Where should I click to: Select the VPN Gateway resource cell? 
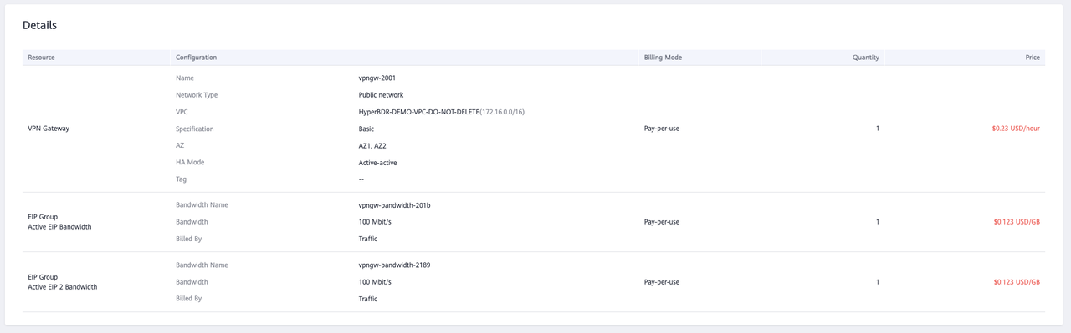tap(49, 129)
